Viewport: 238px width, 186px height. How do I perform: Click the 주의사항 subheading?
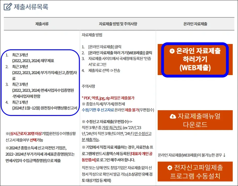click(88, 86)
